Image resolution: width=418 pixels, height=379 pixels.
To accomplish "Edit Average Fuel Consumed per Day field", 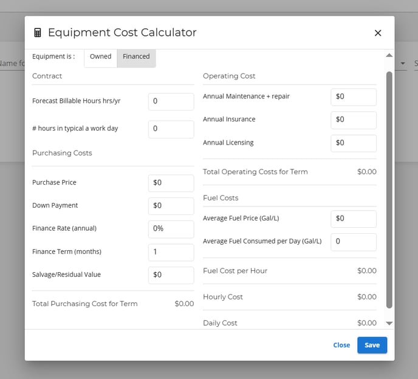I will click(x=354, y=242).
